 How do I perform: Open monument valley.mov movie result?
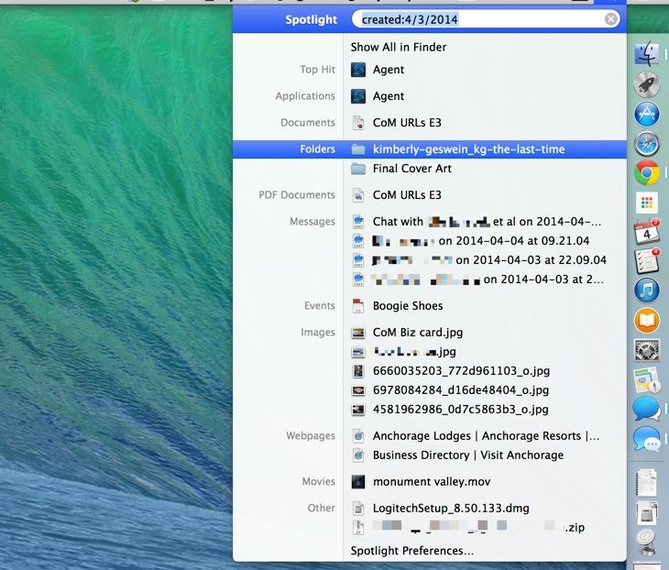(427, 481)
